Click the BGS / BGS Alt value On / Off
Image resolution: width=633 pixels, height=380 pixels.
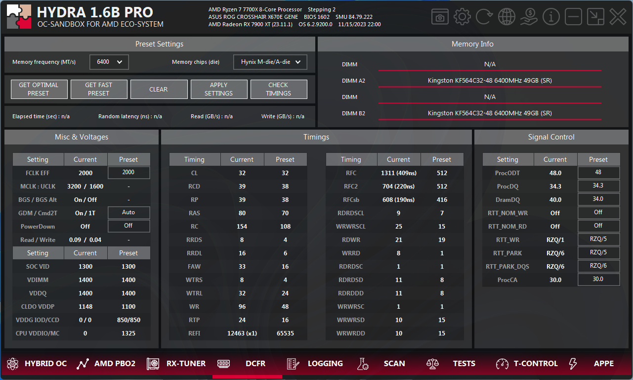(x=85, y=200)
